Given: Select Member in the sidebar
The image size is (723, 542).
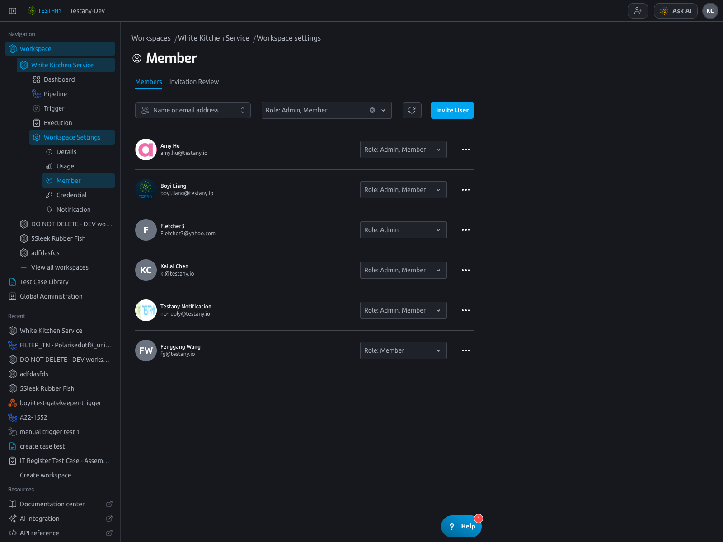Looking at the screenshot, I should (x=78, y=181).
